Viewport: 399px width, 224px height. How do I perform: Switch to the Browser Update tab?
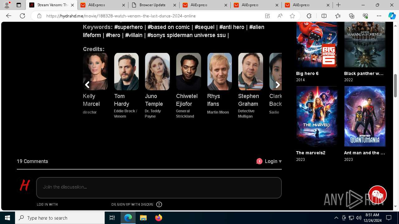(154, 5)
